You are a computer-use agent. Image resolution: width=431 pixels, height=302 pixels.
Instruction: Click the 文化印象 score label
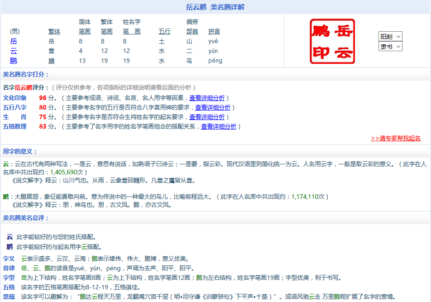(15, 98)
